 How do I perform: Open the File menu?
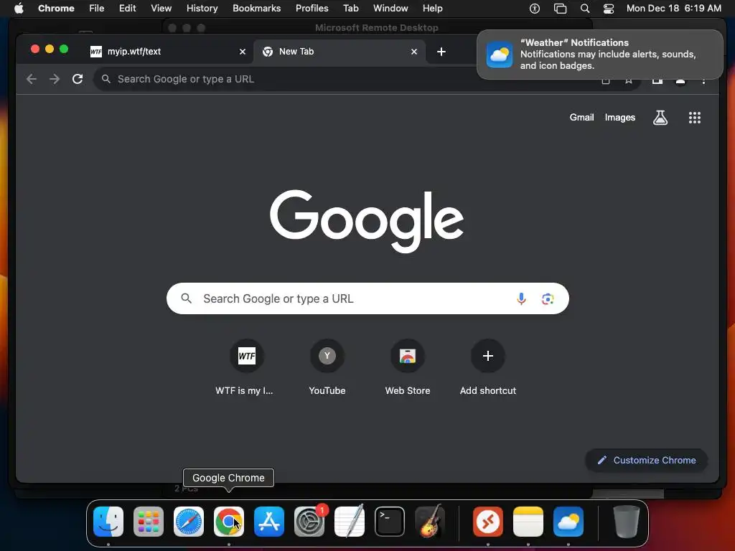(97, 8)
